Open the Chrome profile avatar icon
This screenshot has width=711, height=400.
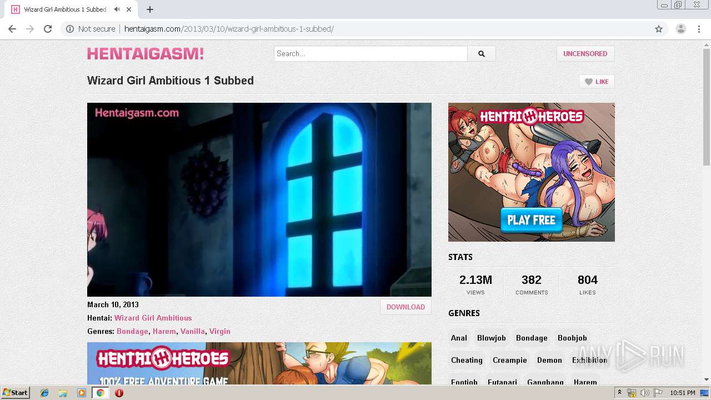pyautogui.click(x=680, y=29)
